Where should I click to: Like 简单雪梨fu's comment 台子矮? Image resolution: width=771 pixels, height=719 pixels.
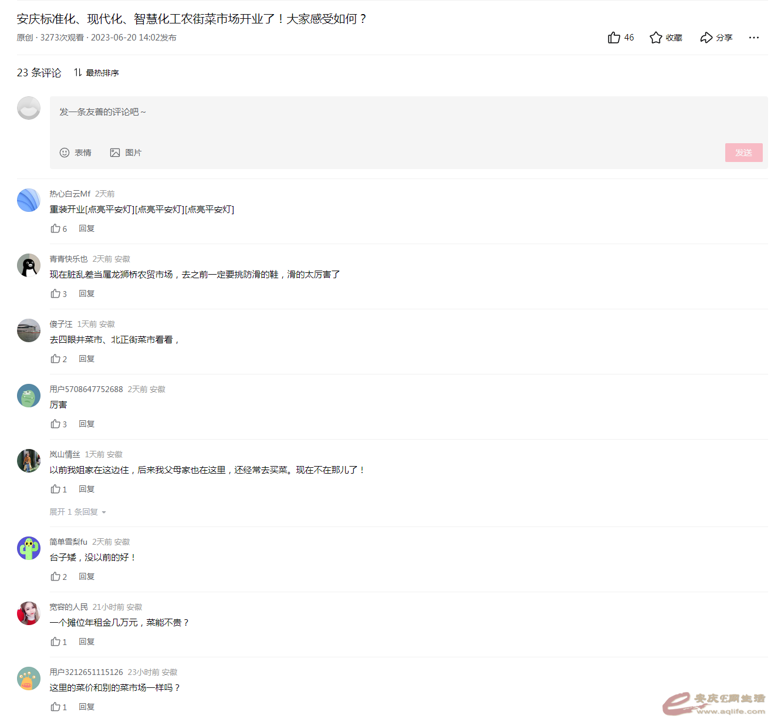(x=59, y=576)
